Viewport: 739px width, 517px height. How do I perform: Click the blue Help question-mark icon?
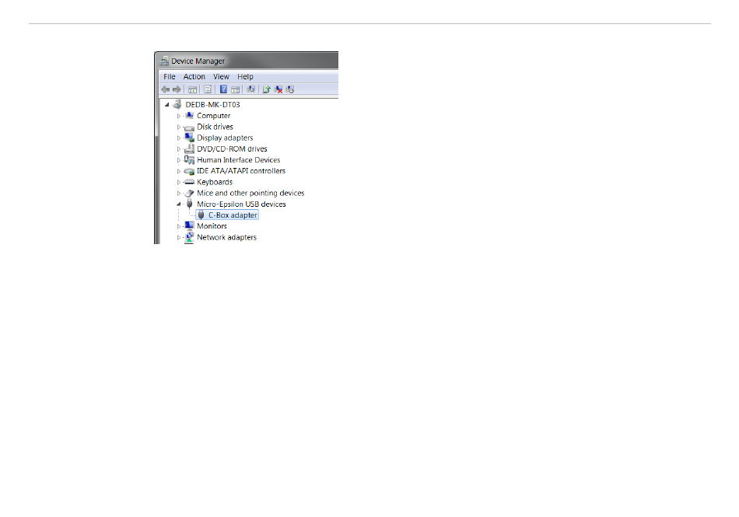pos(223,89)
